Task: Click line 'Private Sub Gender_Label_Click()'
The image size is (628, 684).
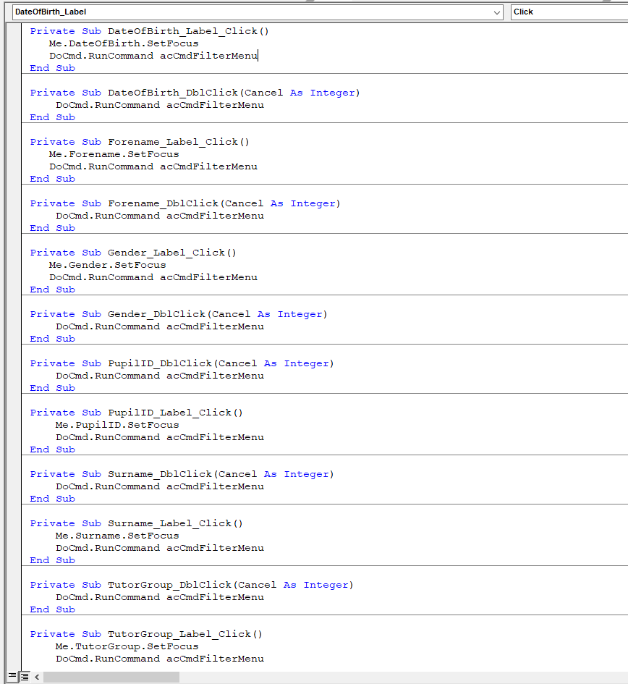Action: [x=133, y=253]
